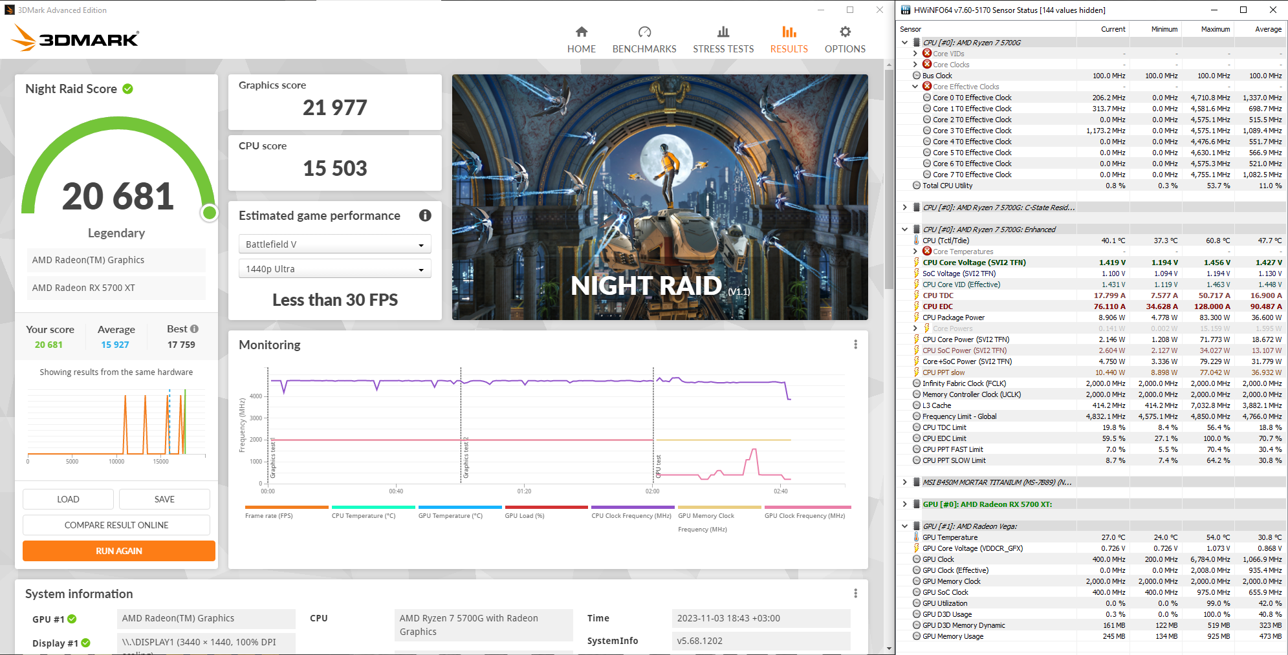Toggle the Frame rate (FPS) legend swatch
Image resolution: width=1288 pixels, height=655 pixels.
point(287,507)
